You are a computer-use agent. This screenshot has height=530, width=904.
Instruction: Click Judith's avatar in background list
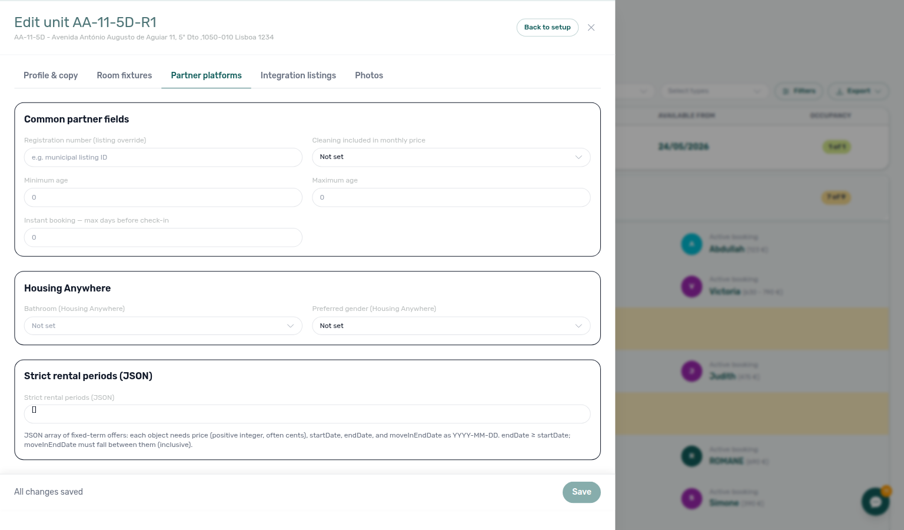692,372
